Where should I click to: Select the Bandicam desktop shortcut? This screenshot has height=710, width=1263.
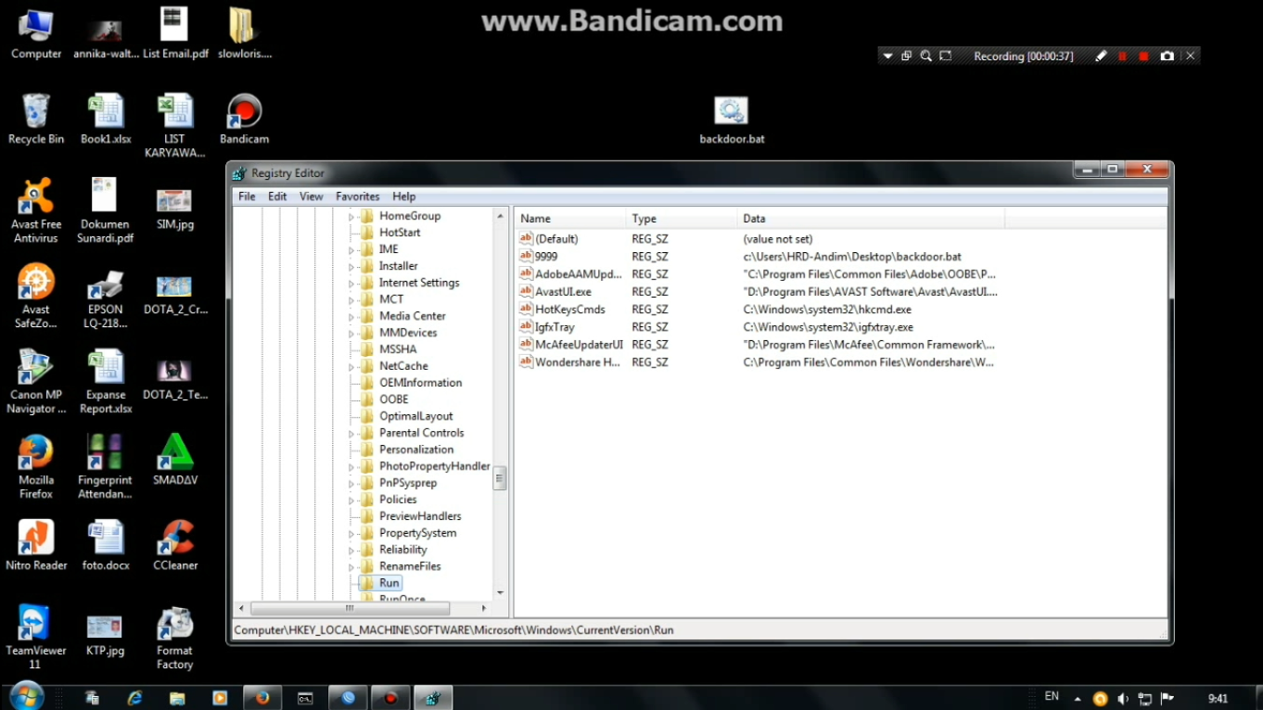[245, 120]
